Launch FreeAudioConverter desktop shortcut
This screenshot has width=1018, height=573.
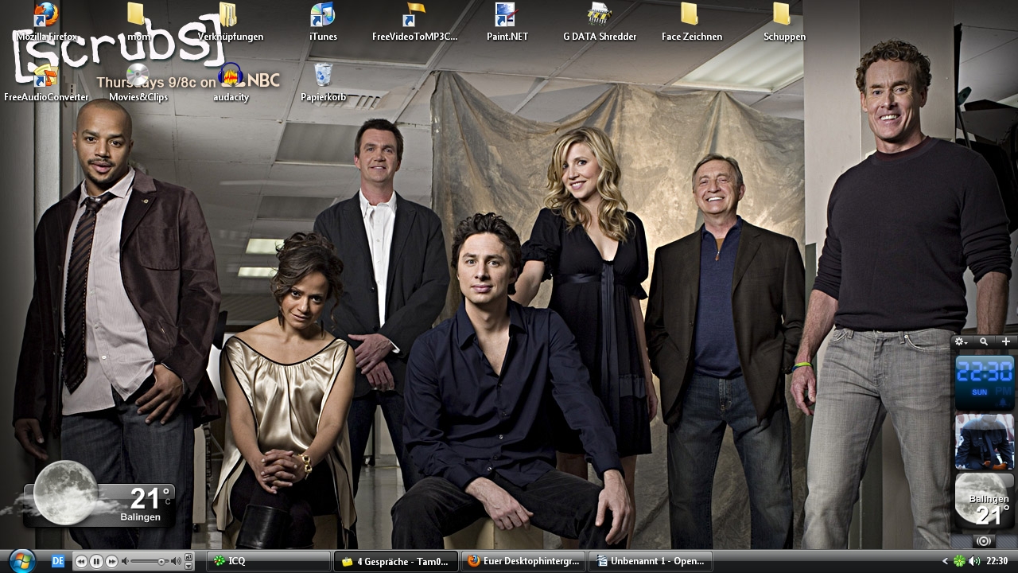point(46,83)
